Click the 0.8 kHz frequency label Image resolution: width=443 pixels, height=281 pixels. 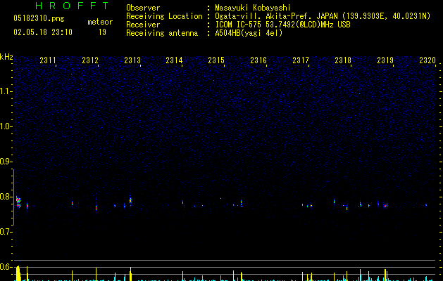tap(6, 197)
